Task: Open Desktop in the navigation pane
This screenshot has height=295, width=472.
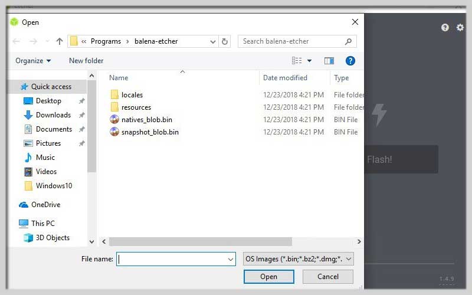Action: (x=48, y=101)
